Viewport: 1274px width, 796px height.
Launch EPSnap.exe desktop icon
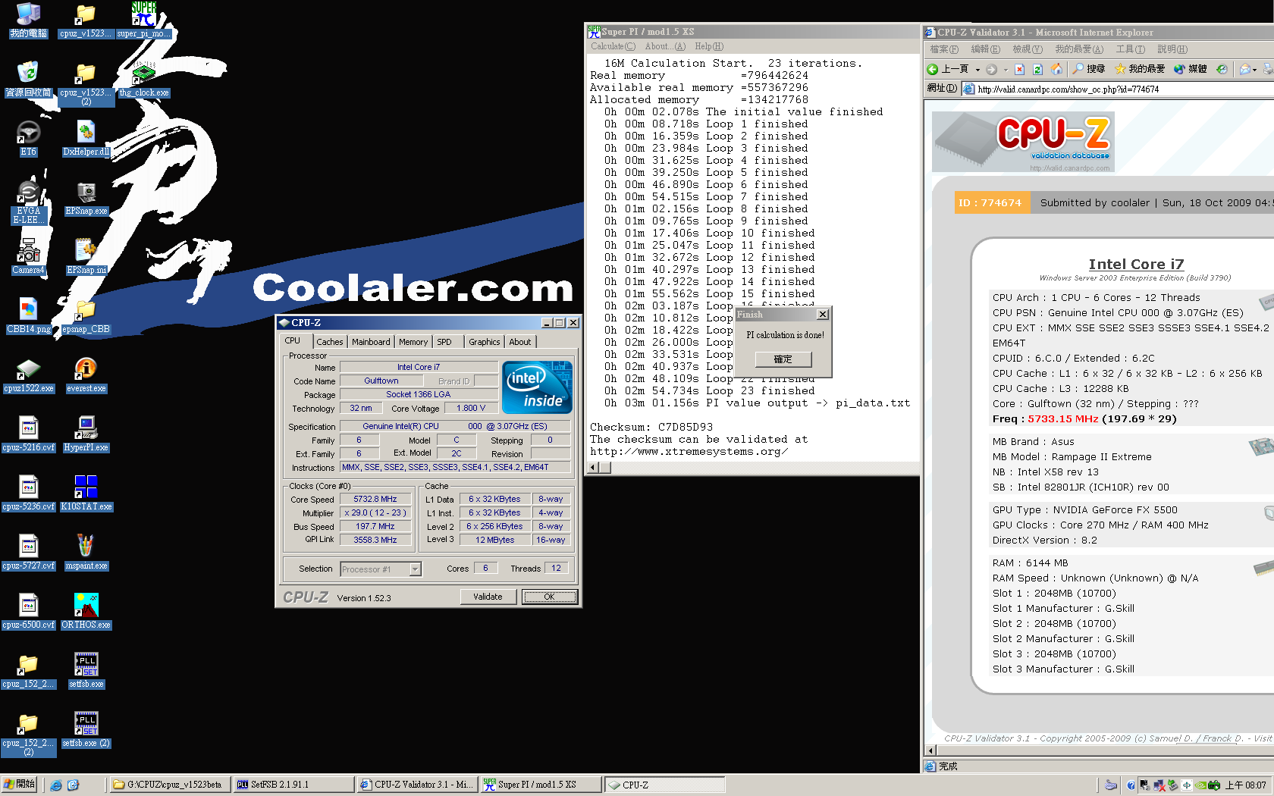pos(86,198)
